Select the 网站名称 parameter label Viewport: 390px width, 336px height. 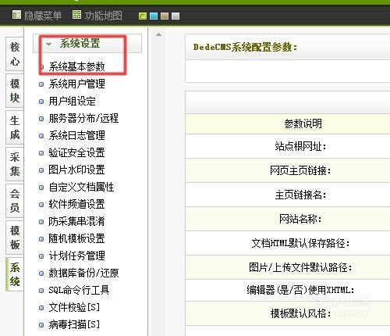pos(300,219)
